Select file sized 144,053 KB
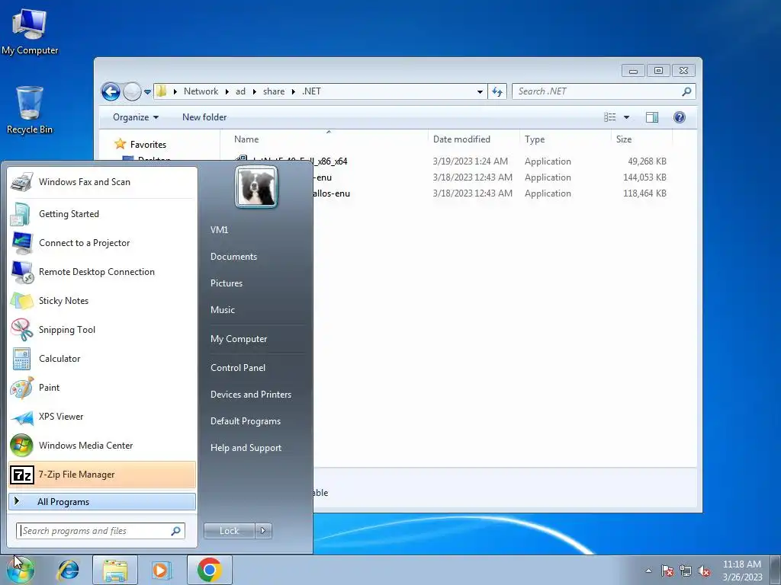The image size is (781, 585). click(x=492, y=177)
